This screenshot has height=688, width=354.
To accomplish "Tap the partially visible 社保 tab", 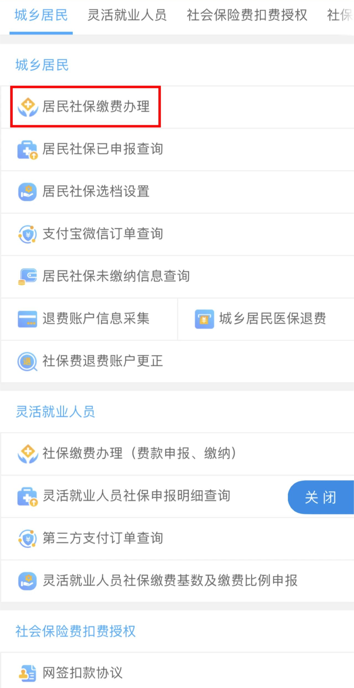I will coord(340,15).
